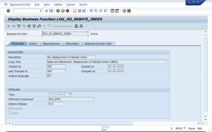
Task: Click the vertical scrollbar up arrow at top right
Action: click(206, 31)
